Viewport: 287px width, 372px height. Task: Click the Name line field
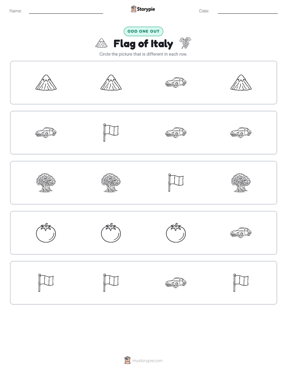[66, 11]
